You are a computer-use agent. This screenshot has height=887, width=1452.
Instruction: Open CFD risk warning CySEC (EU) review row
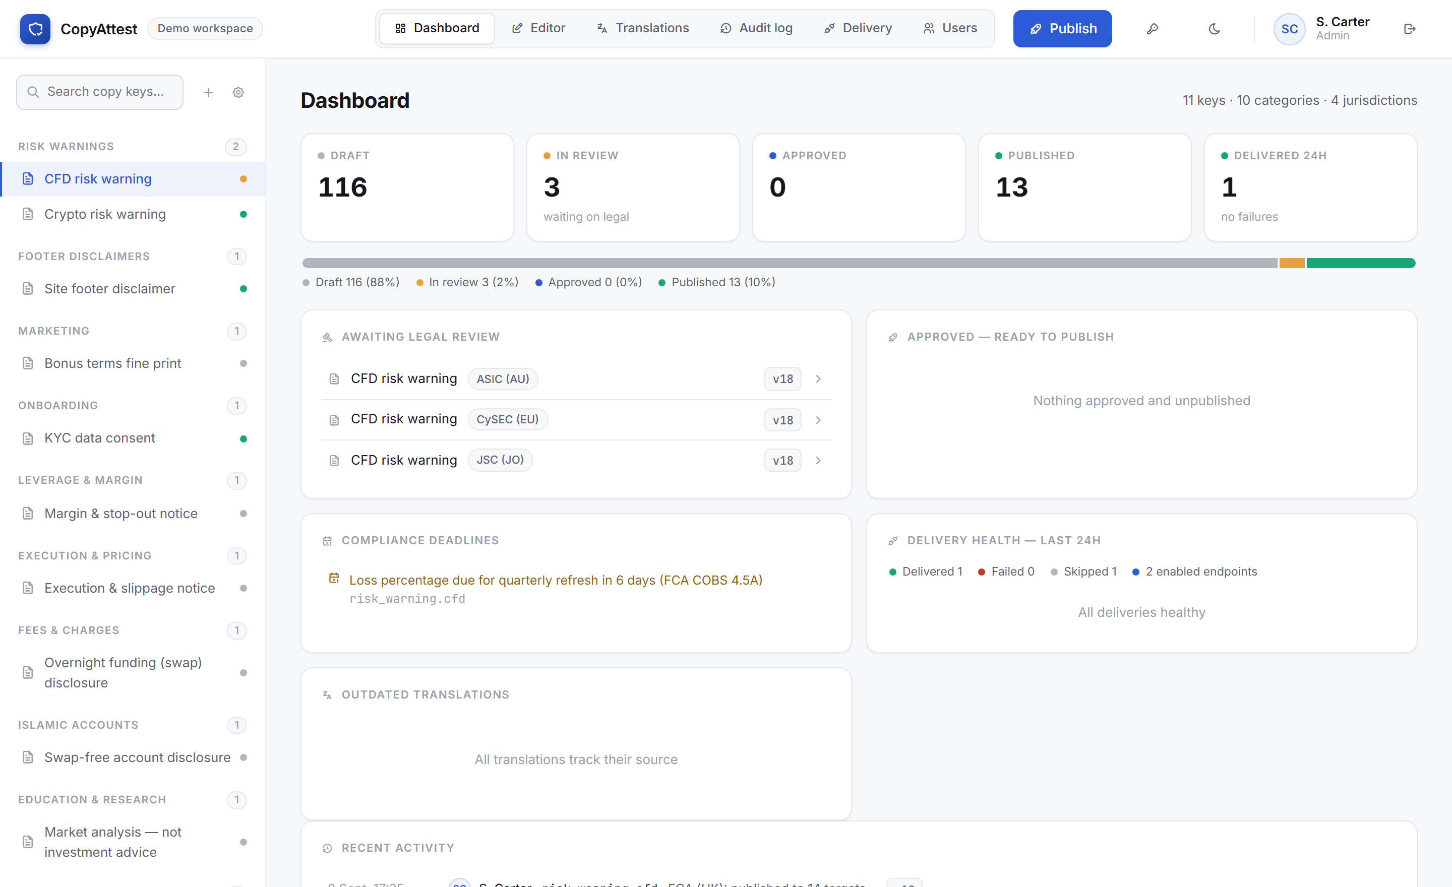pyautogui.click(x=576, y=420)
